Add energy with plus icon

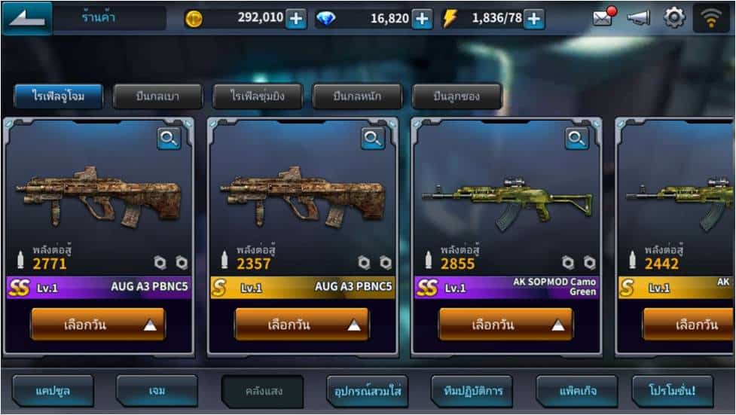pyautogui.click(x=533, y=19)
